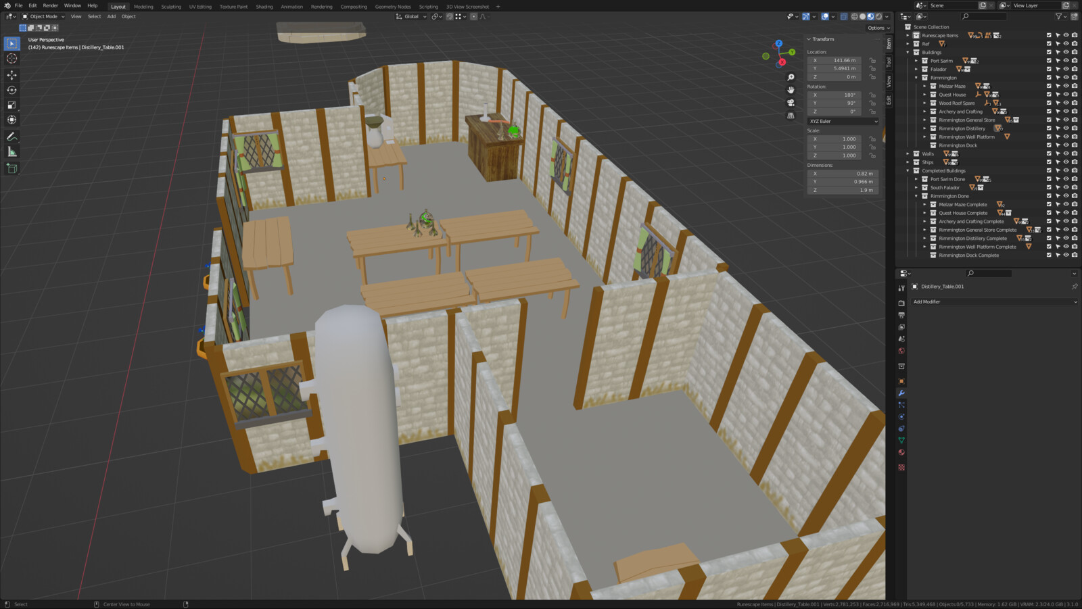Open the World properties tab

[901, 351]
